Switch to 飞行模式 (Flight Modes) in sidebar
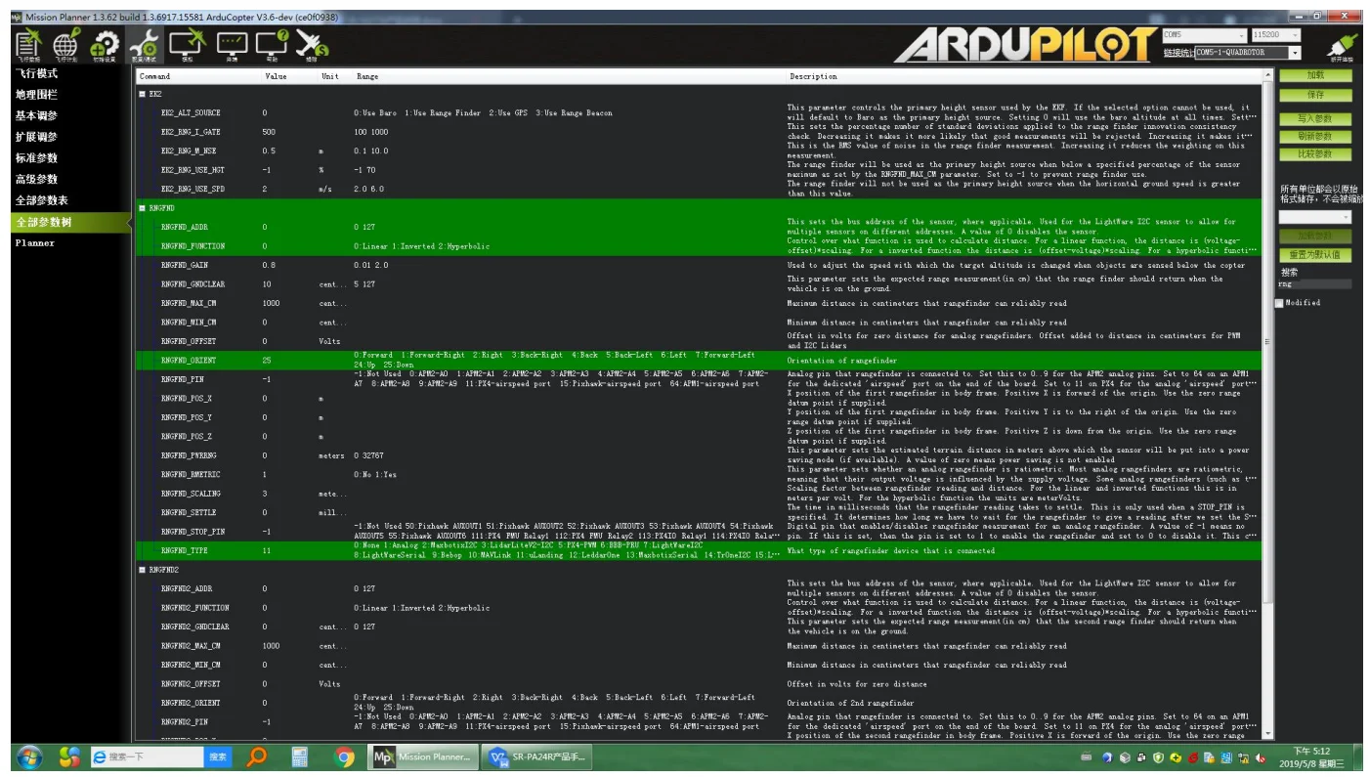This screenshot has height=777, width=1370. click(x=36, y=73)
